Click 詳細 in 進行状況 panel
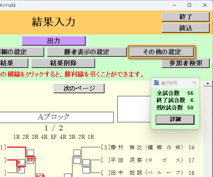 pyautogui.click(x=175, y=120)
